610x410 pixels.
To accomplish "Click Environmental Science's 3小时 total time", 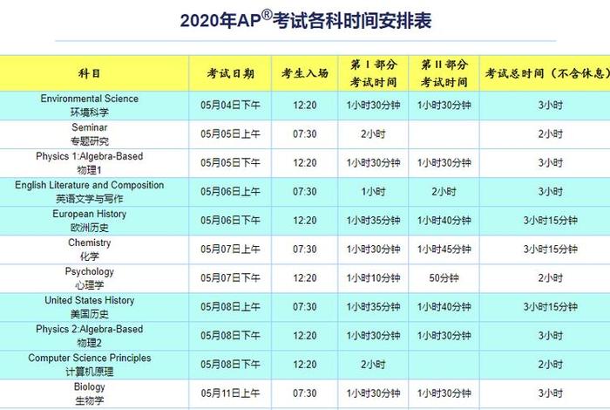I will pos(551,106).
